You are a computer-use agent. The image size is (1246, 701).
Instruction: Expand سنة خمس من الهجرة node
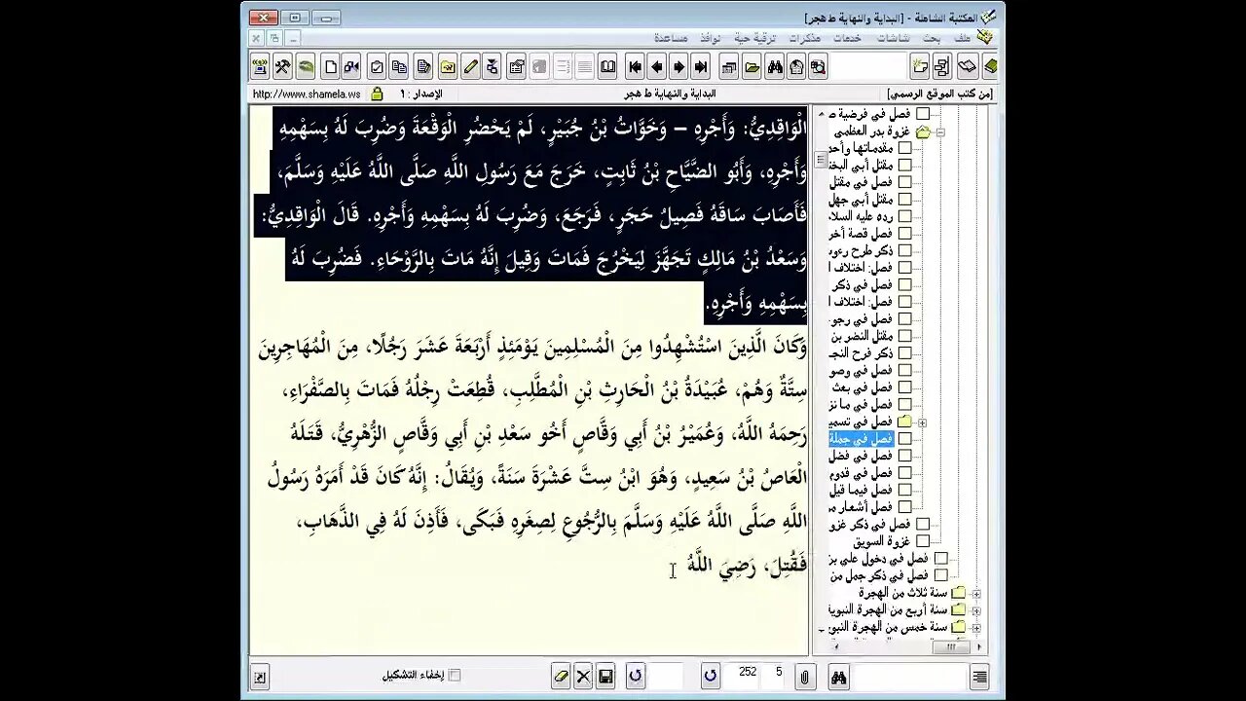tap(976, 628)
